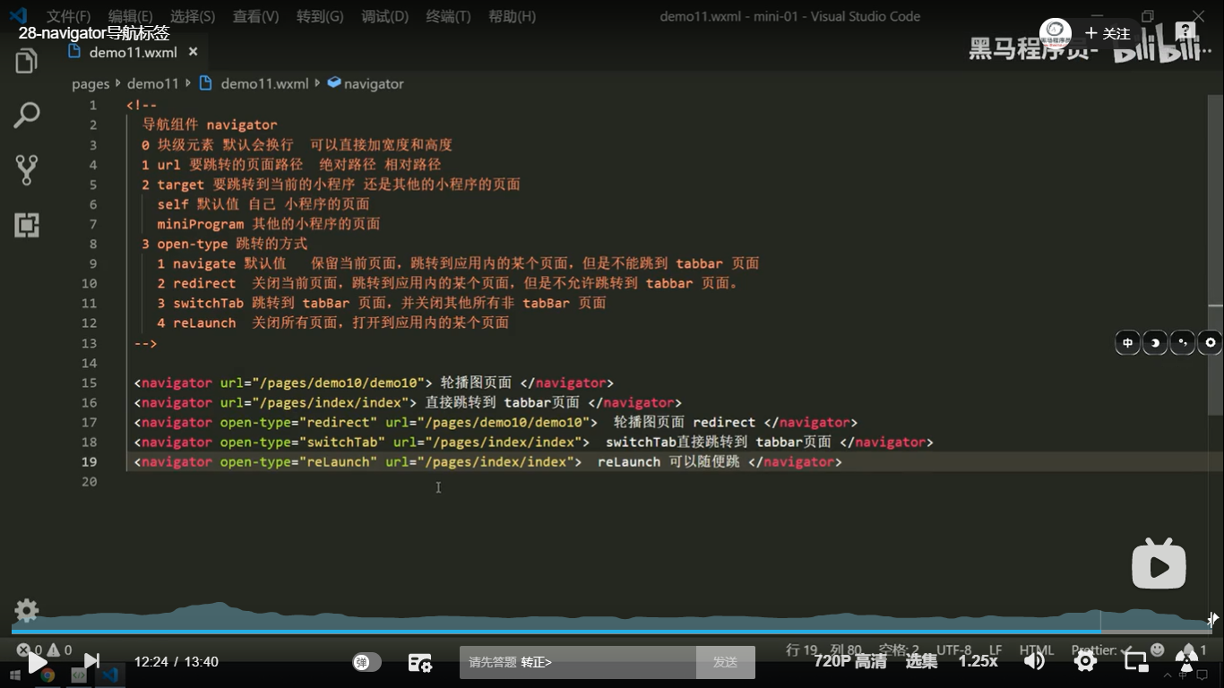Play the video with the play button
Image resolution: width=1224 pixels, height=688 pixels.
click(36, 662)
